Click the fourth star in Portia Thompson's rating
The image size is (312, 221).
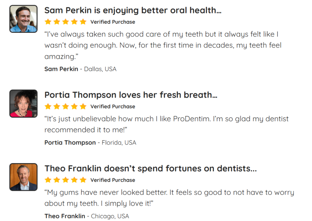pyautogui.click(x=74, y=106)
